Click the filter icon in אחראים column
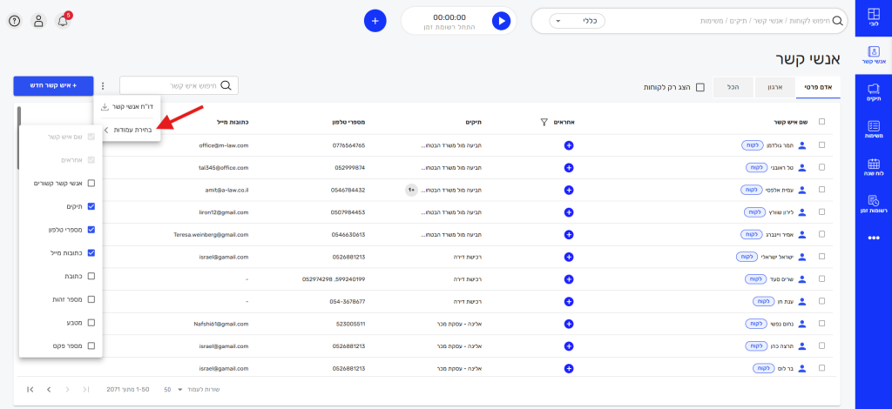 point(544,123)
